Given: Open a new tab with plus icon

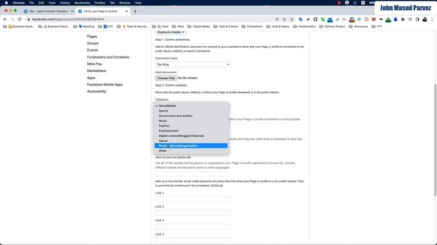Looking at the screenshot, I should 135,12.
